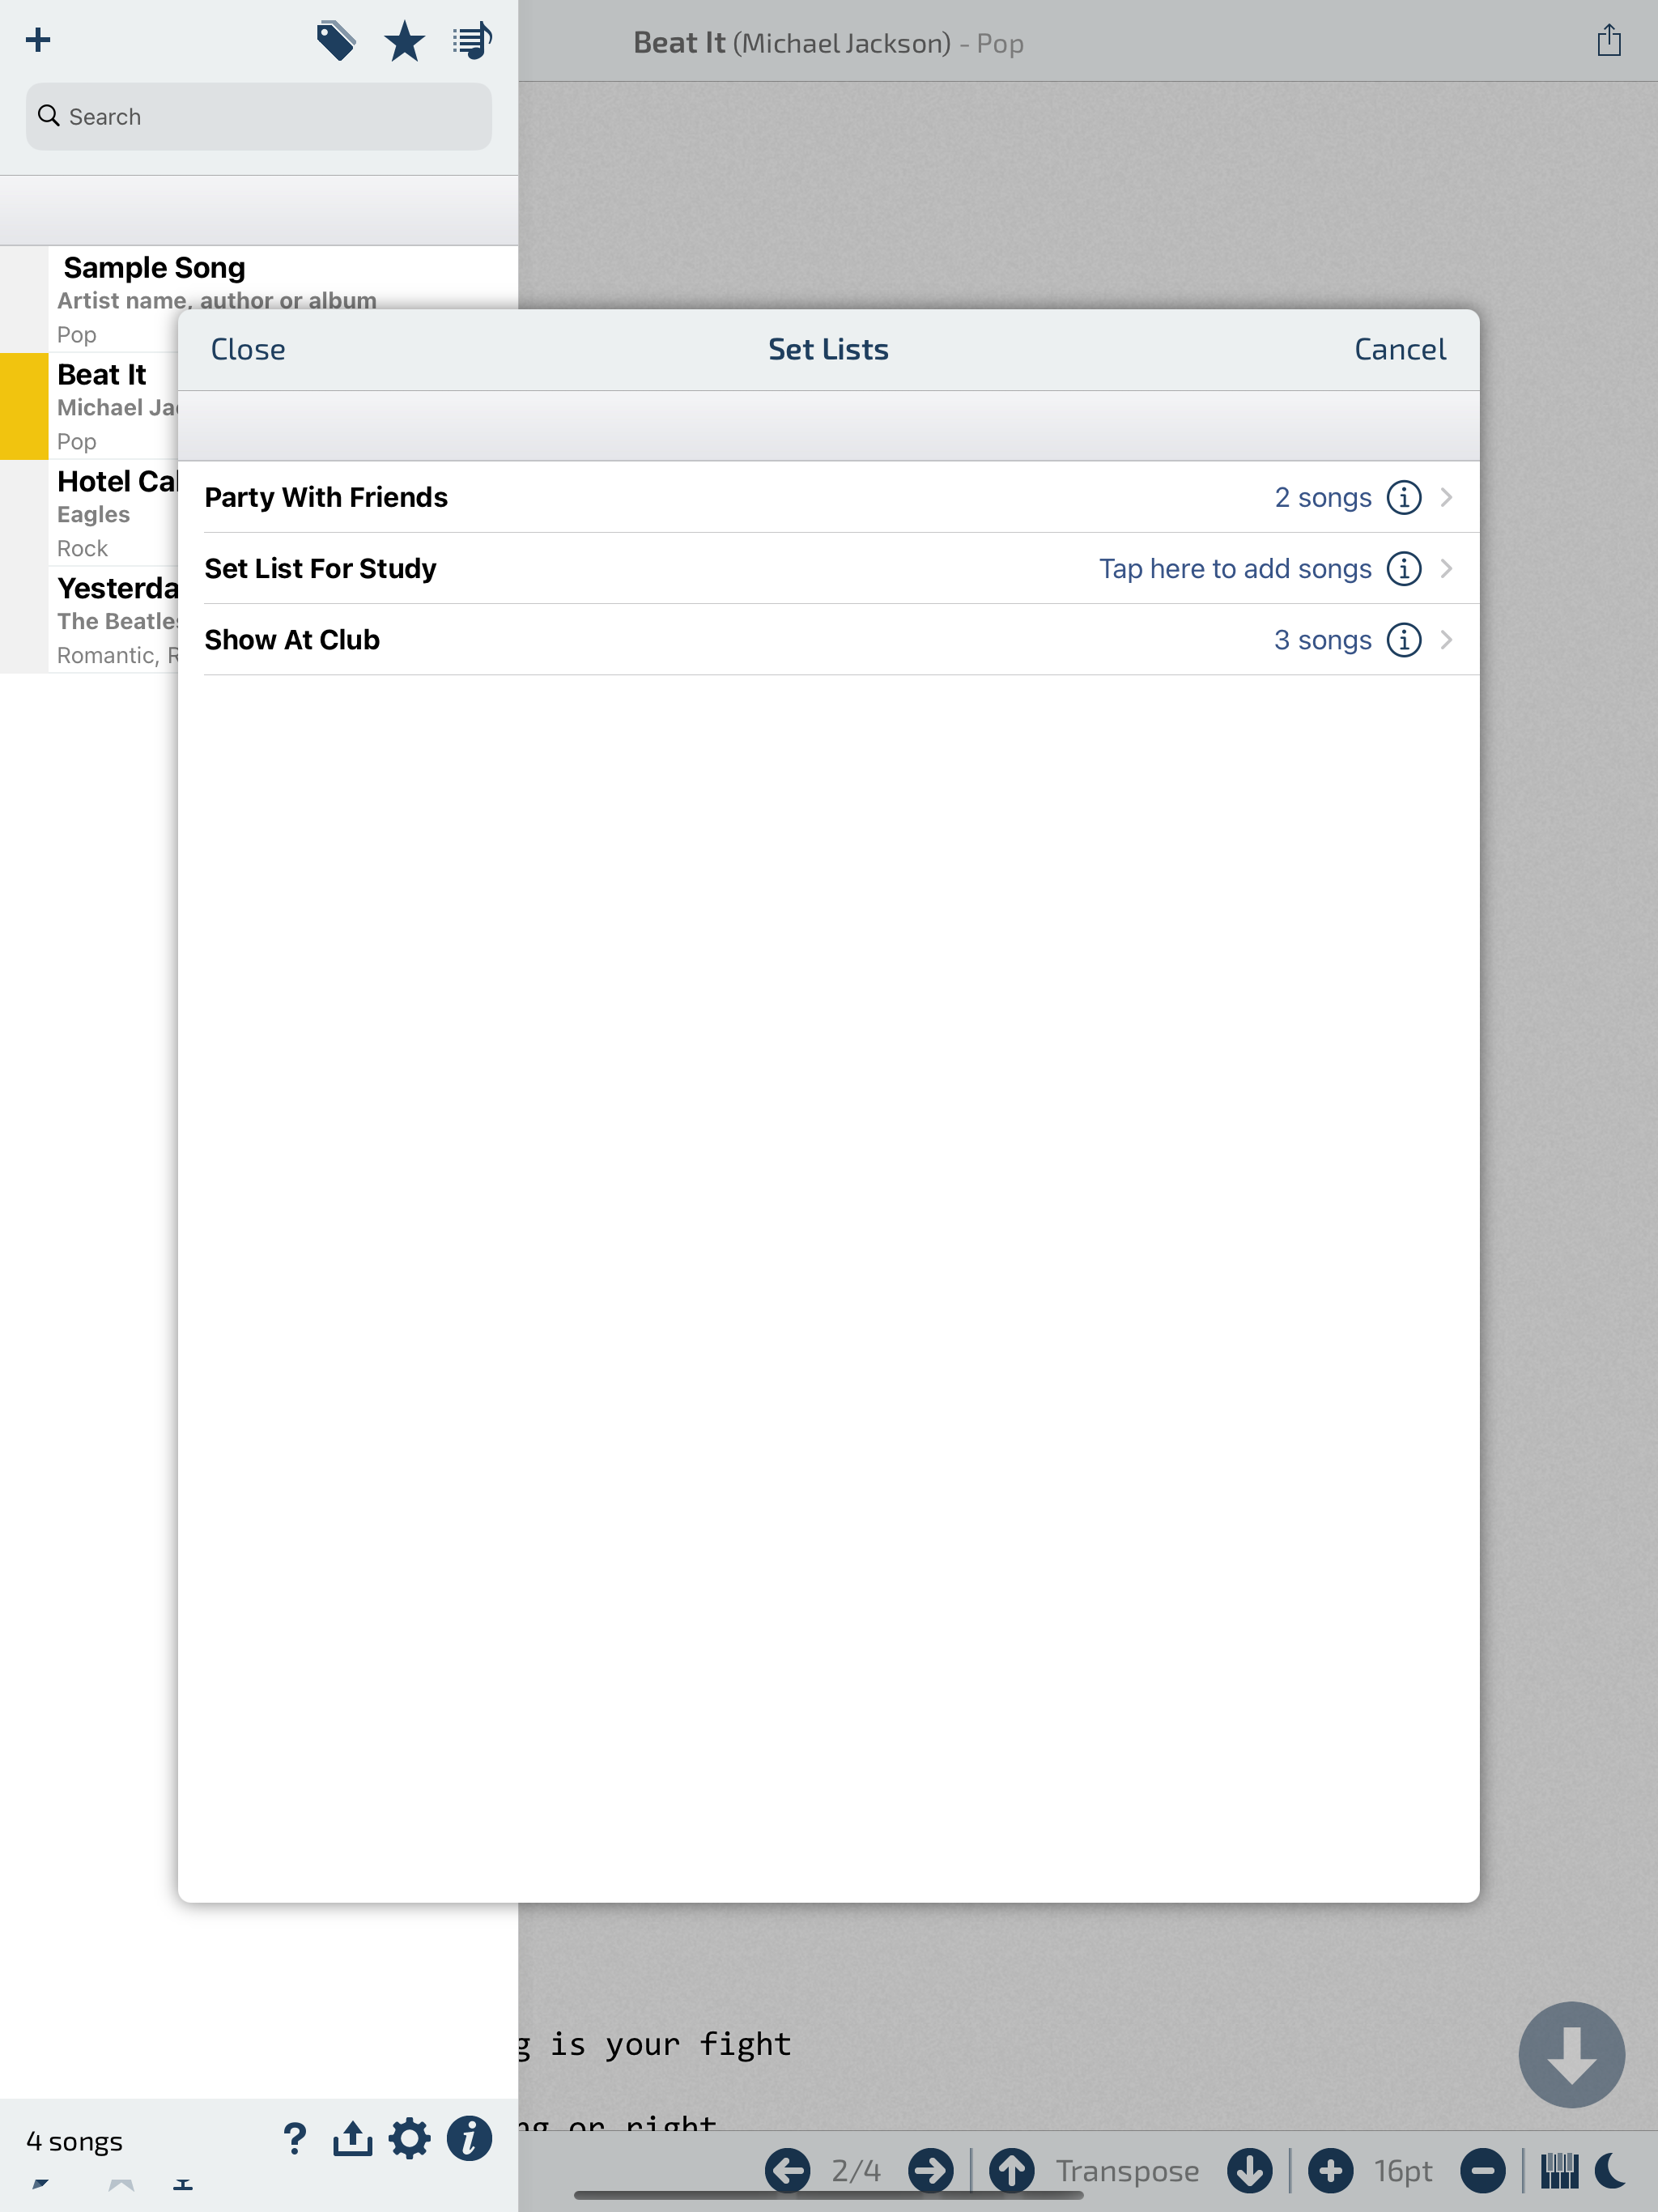Toggle night mode moon icon
The width and height of the screenshot is (1658, 2212).
tap(1611, 2170)
